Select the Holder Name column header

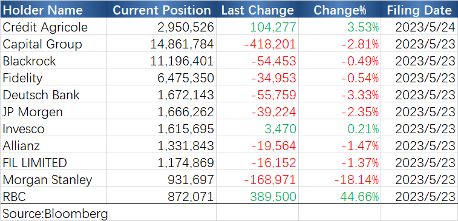pyautogui.click(x=53, y=10)
